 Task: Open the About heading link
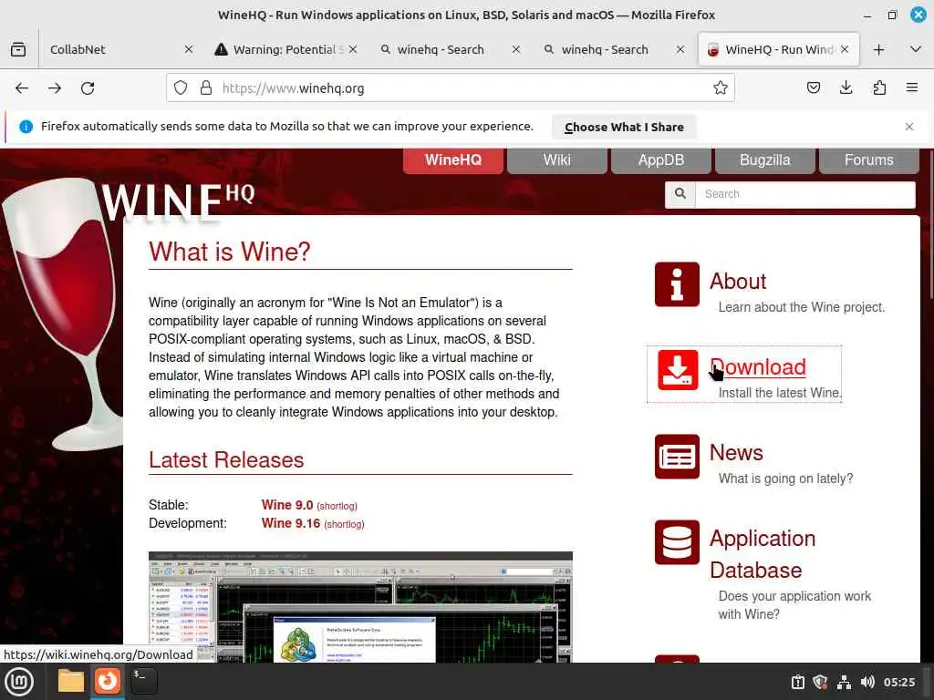point(737,282)
